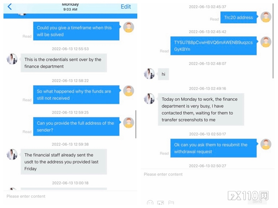Tap the agent avatar beside the credentials message
Screen dimensions: 278x208
tap(12, 59)
